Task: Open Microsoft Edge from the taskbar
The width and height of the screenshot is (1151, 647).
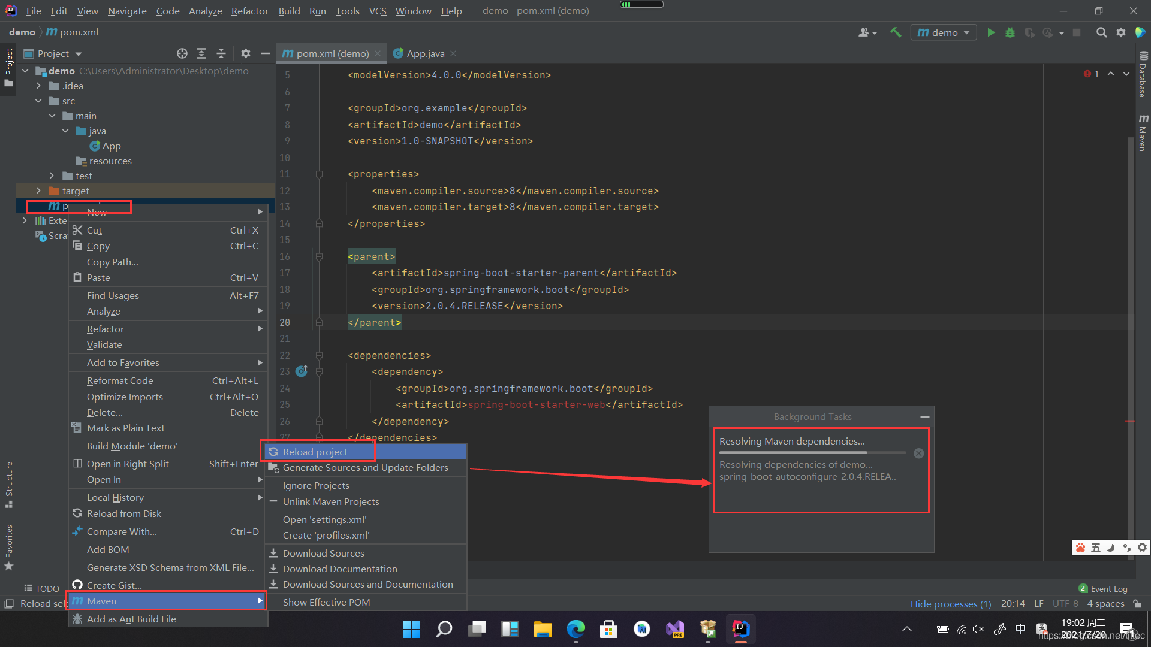Action: (575, 629)
